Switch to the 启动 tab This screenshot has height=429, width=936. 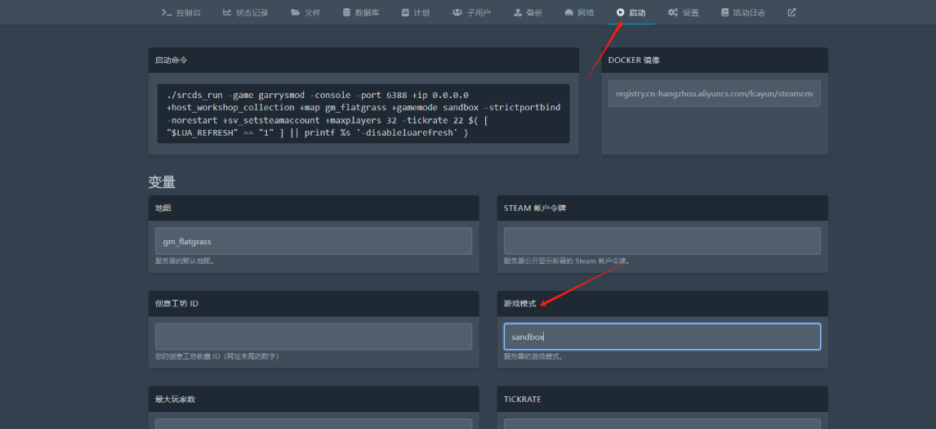tap(631, 12)
